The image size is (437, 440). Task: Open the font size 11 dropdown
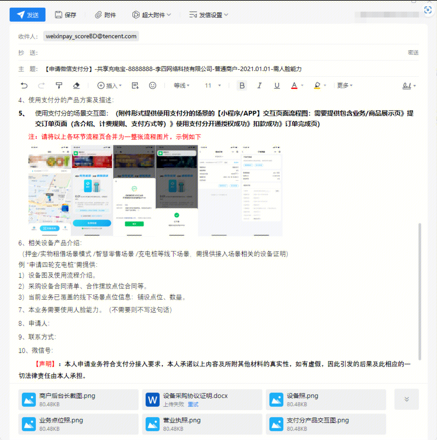[x=213, y=85]
